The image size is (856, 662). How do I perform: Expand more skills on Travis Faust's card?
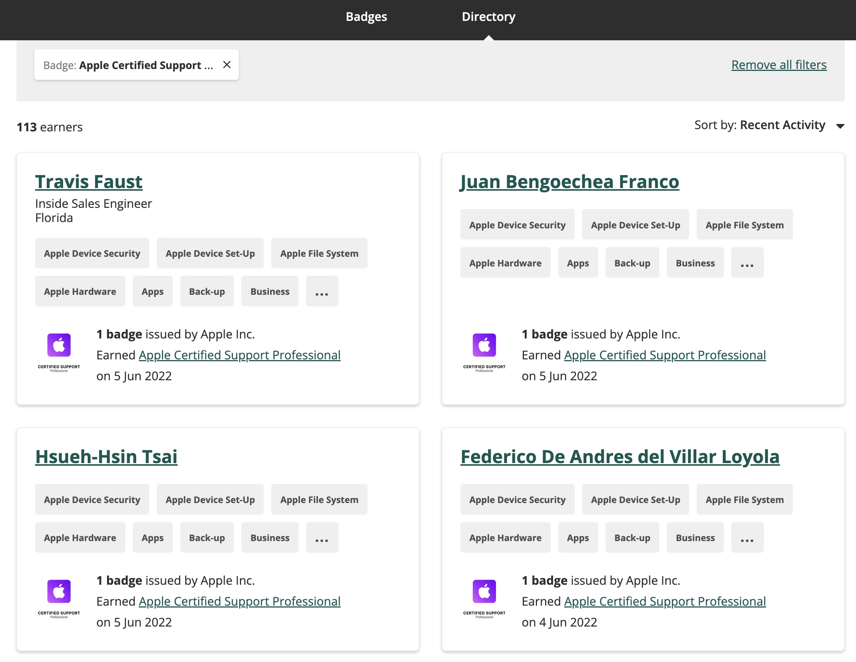321,291
